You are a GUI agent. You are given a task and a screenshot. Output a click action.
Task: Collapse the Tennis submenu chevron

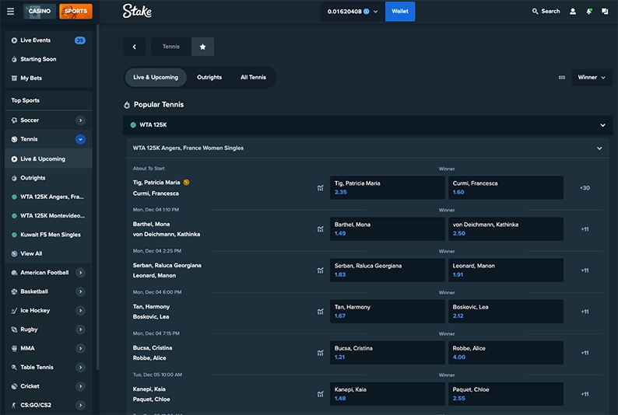pyautogui.click(x=80, y=139)
